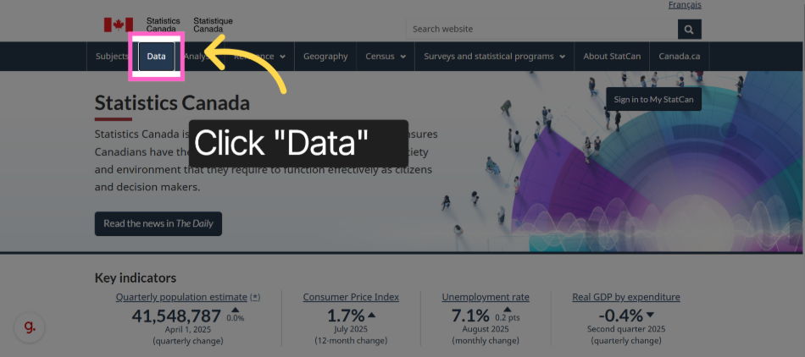Click the Real GDP down arrow indicator
This screenshot has width=805, height=357.
coord(651,315)
